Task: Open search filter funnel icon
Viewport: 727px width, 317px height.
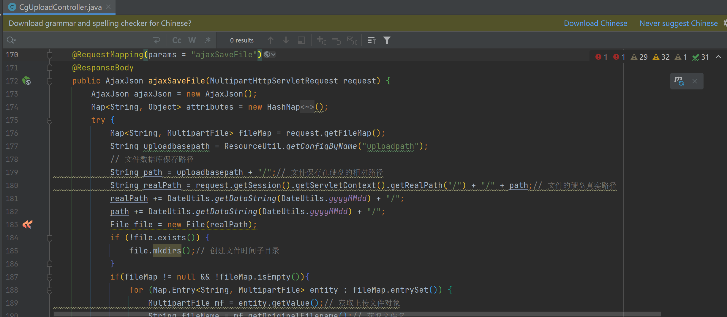Action: point(387,40)
